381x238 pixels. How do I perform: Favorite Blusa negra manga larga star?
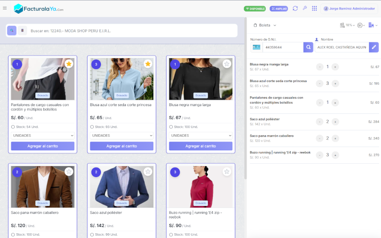(227, 64)
